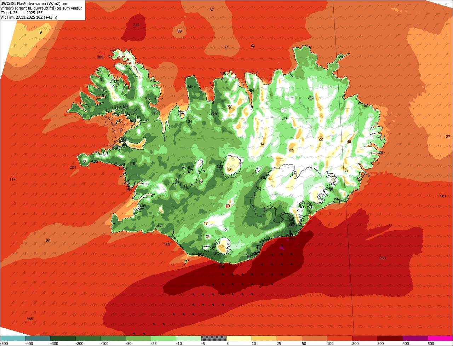
Task: Click the map value 14
Action: (x=262, y=144)
